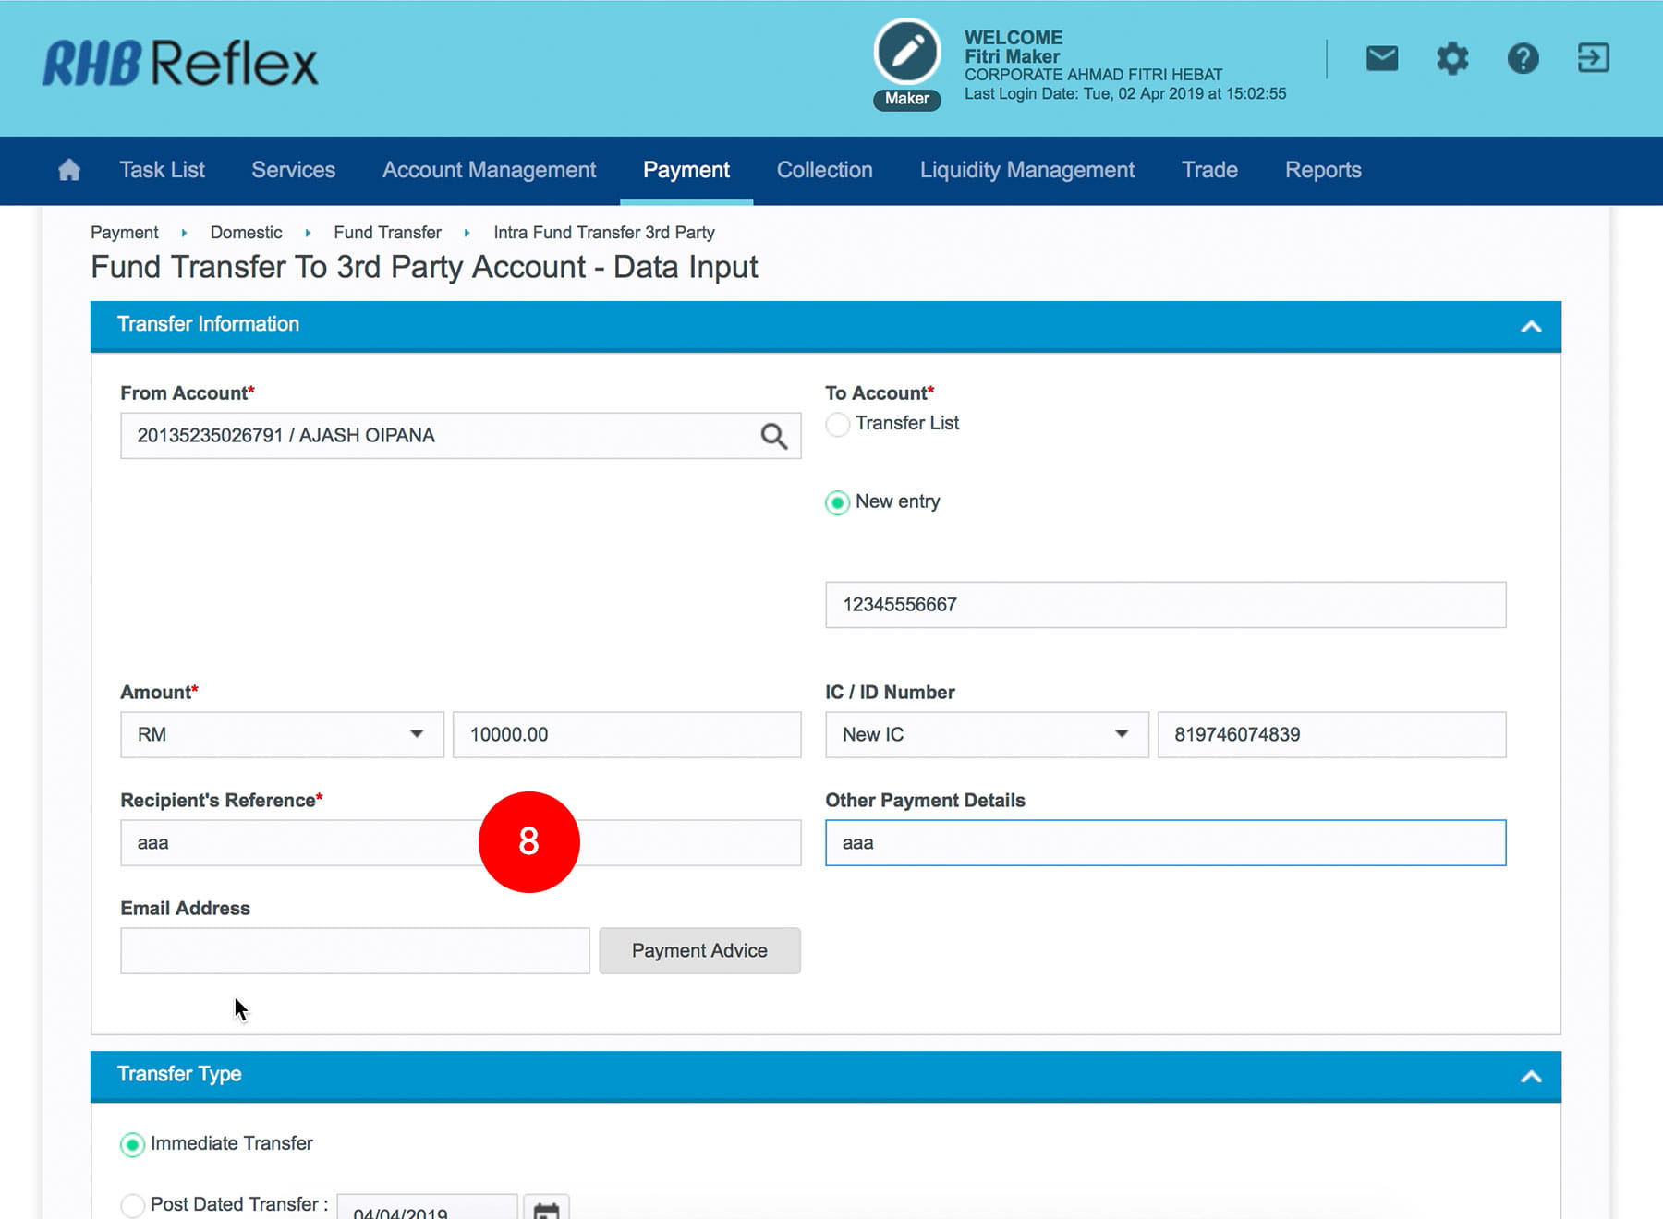Open settings gear icon in header
Image resolution: width=1663 pixels, height=1219 pixels.
click(x=1451, y=59)
